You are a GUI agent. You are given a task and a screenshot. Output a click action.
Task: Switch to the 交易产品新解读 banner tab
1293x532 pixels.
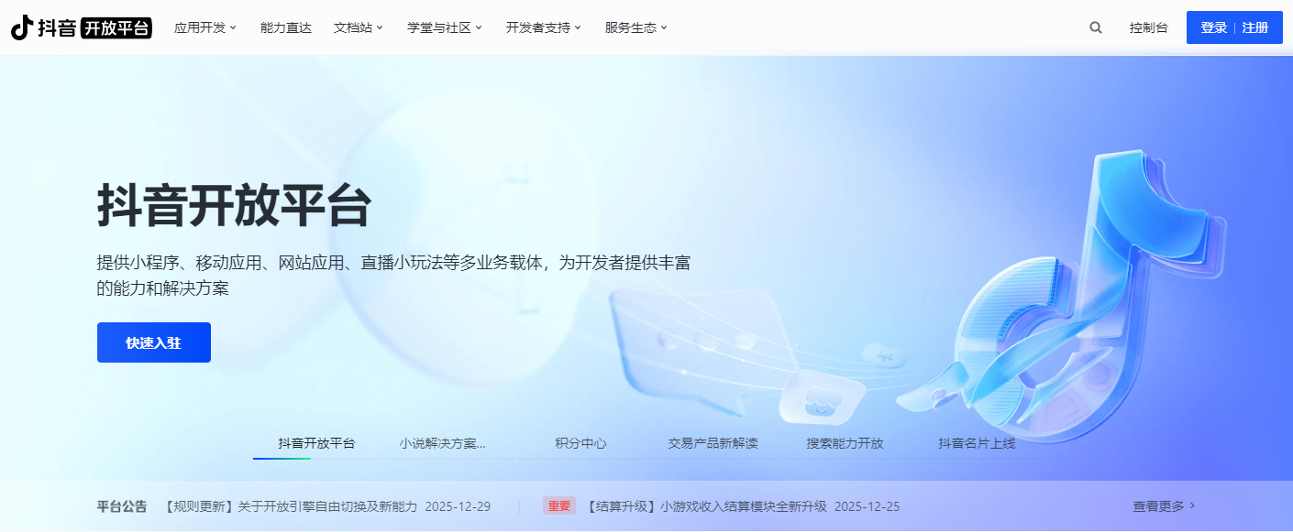(713, 442)
